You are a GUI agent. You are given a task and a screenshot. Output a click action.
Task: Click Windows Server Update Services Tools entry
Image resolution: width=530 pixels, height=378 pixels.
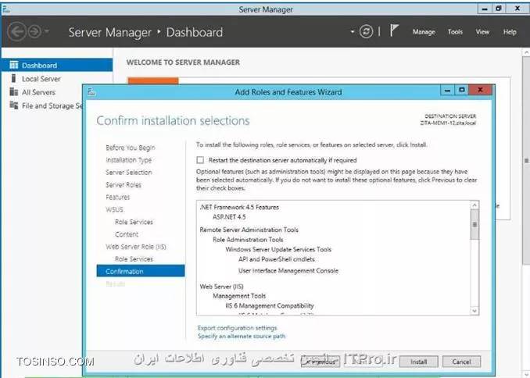(278, 249)
